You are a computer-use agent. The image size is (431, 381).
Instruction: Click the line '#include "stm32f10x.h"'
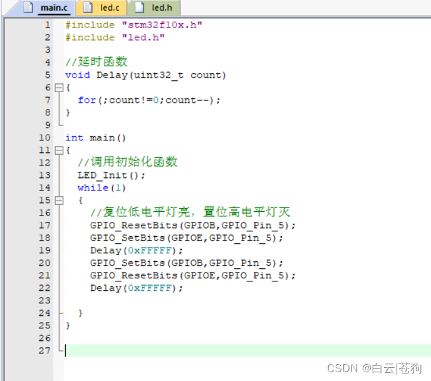(x=134, y=25)
